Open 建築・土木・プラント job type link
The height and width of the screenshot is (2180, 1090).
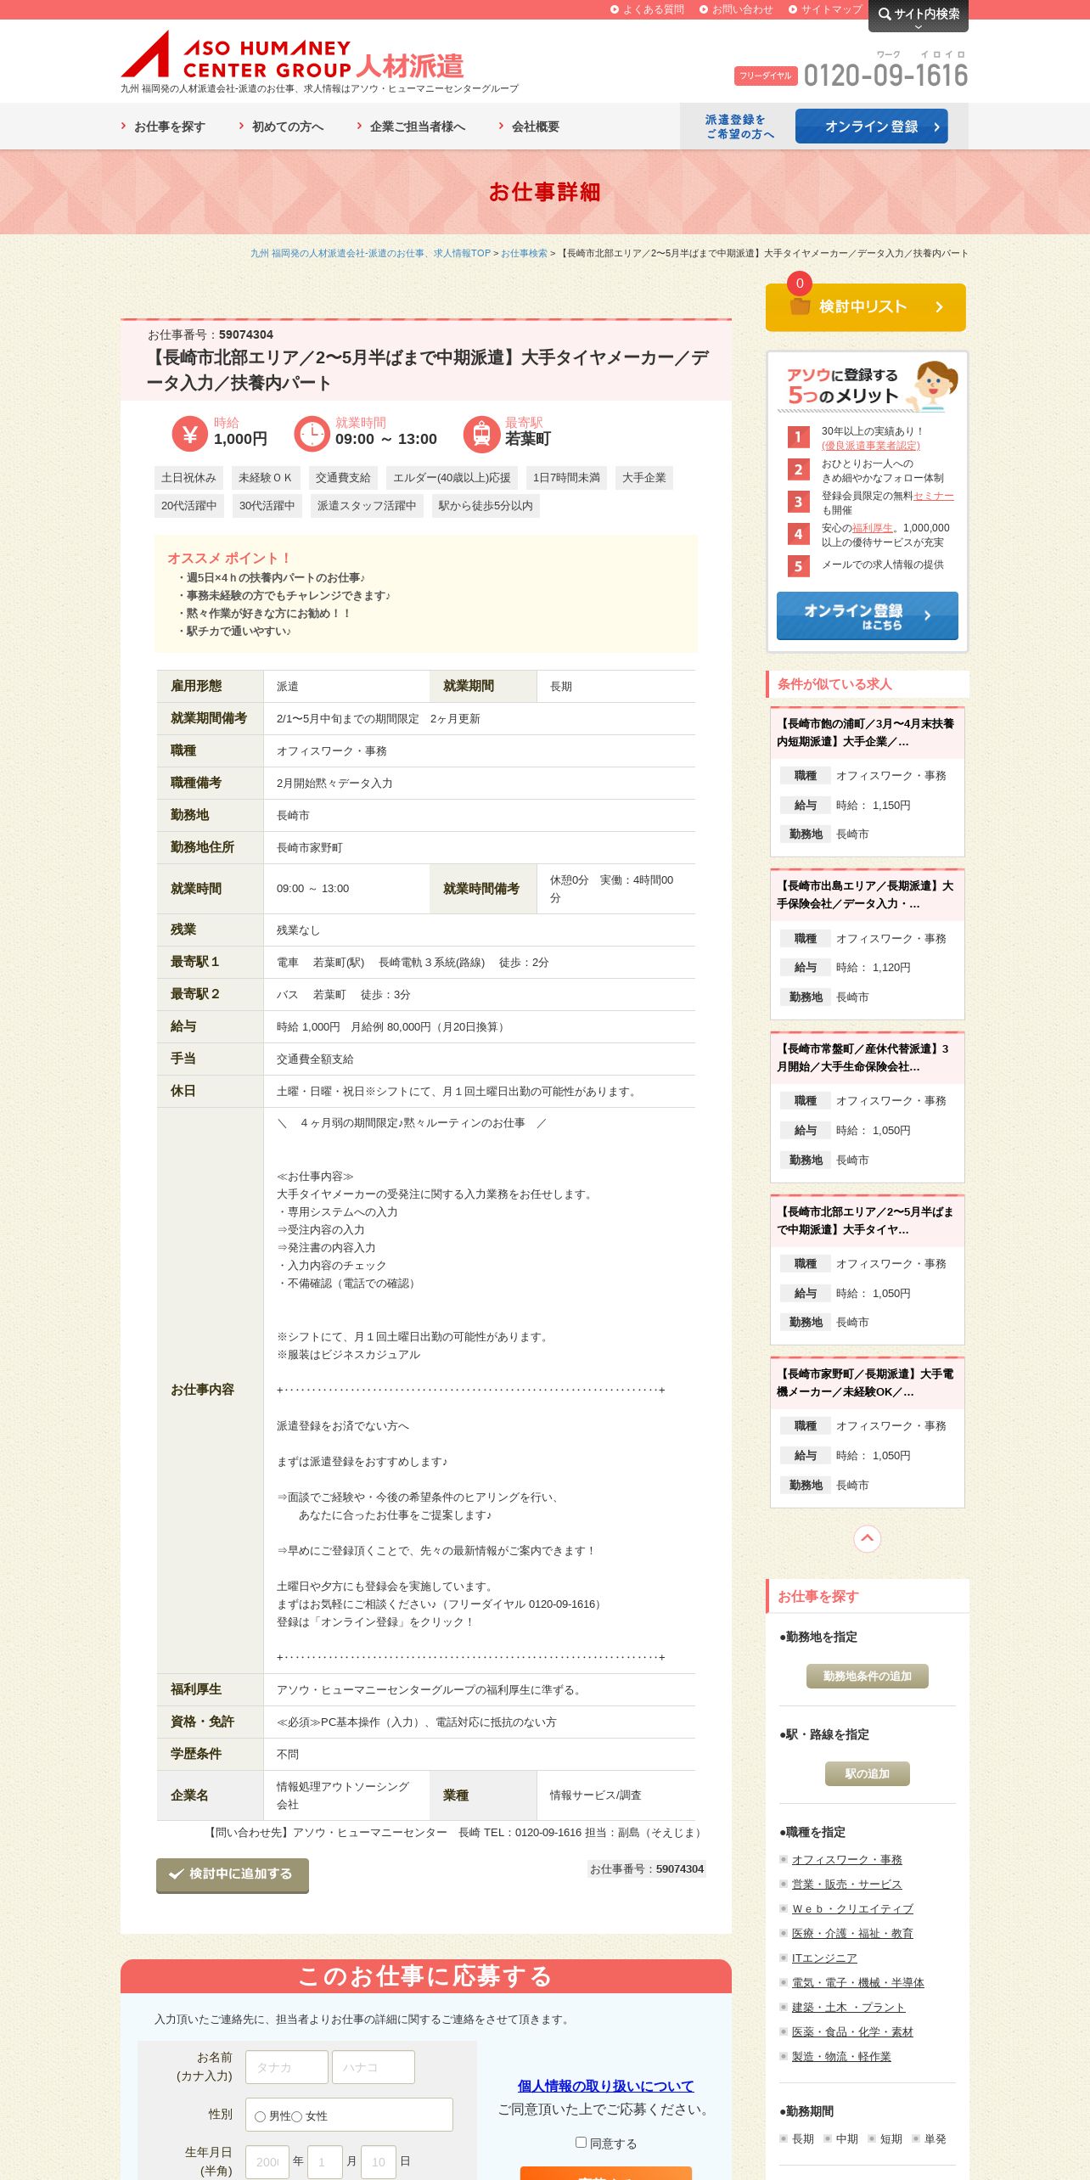(848, 2007)
